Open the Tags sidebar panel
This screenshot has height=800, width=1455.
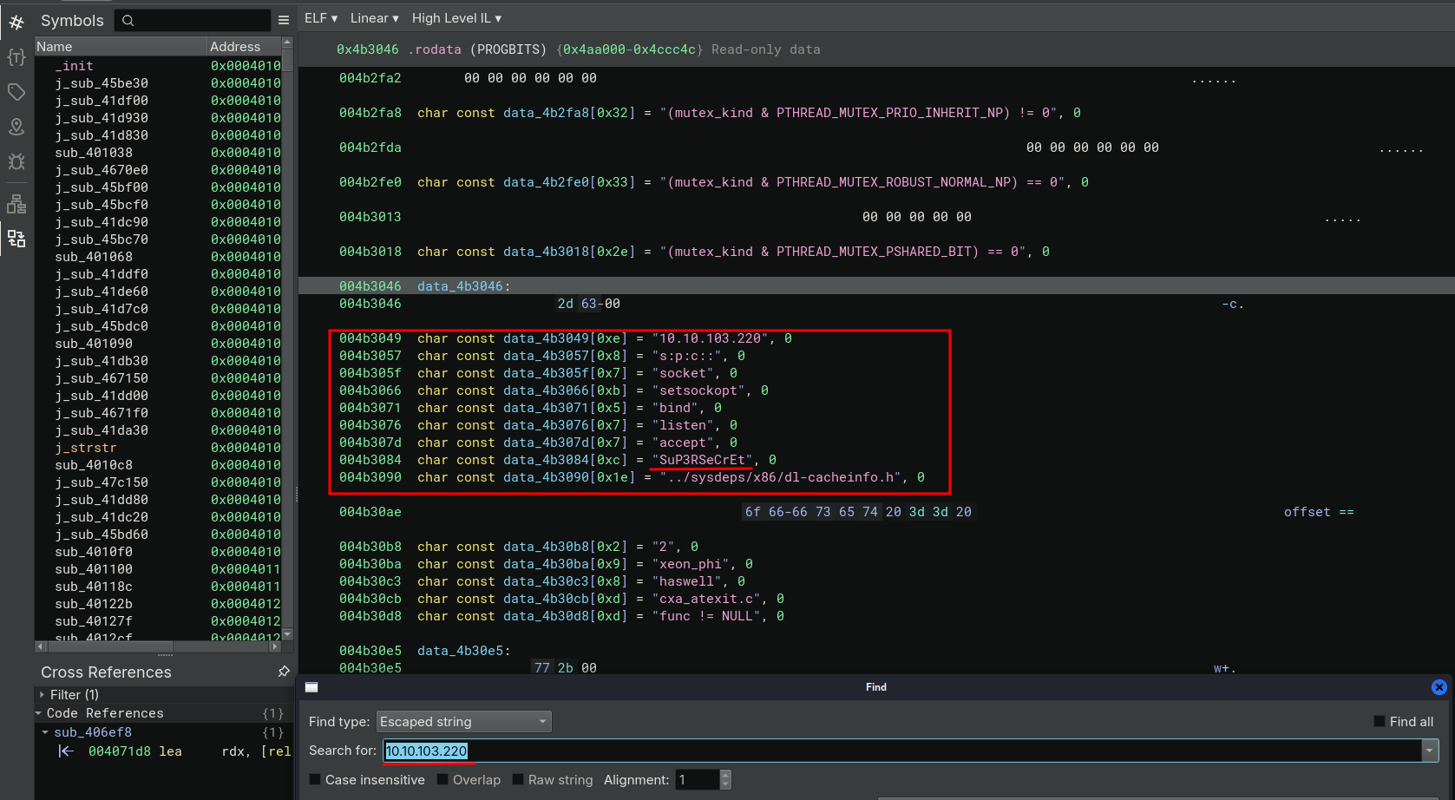16,92
